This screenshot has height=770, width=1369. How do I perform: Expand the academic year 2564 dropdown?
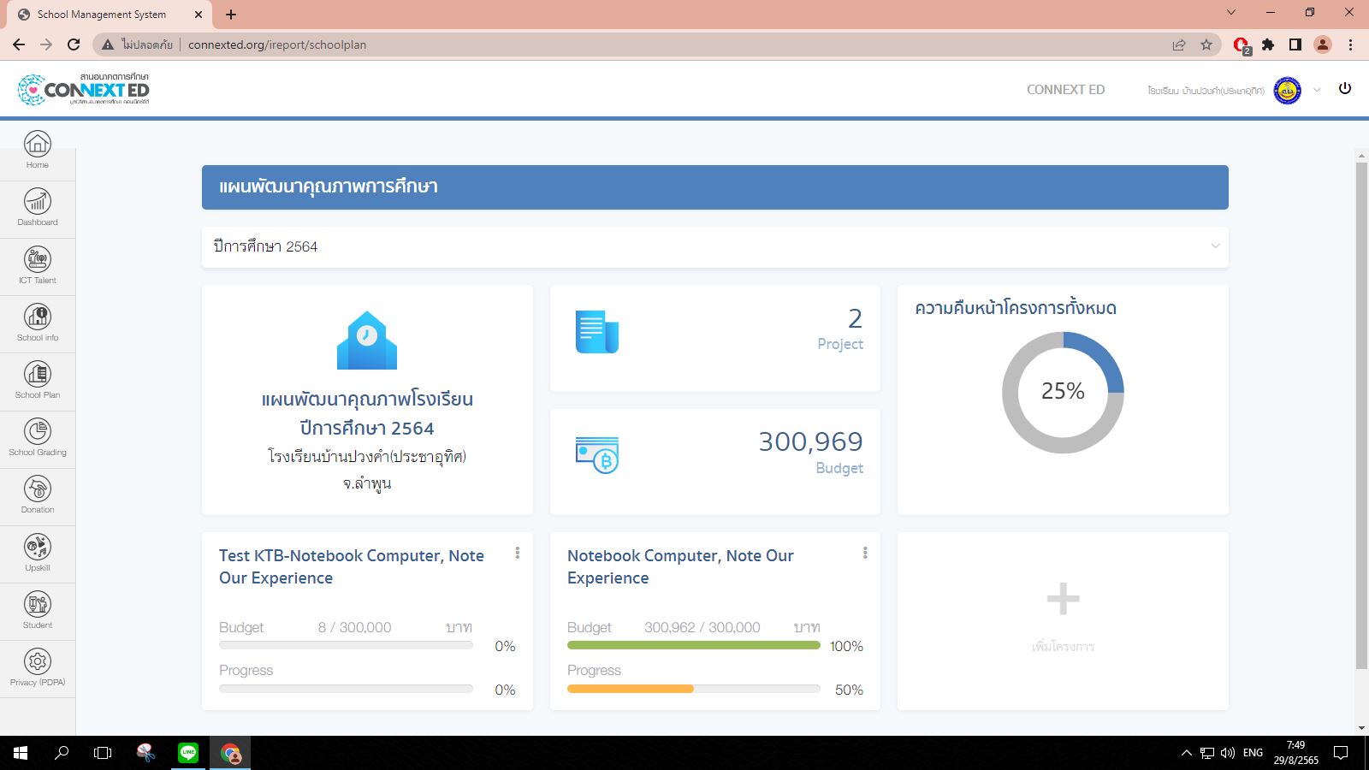[1215, 246]
